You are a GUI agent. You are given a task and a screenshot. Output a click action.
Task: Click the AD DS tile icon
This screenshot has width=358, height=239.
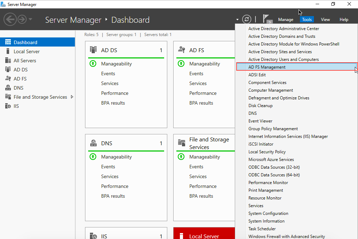click(93, 50)
